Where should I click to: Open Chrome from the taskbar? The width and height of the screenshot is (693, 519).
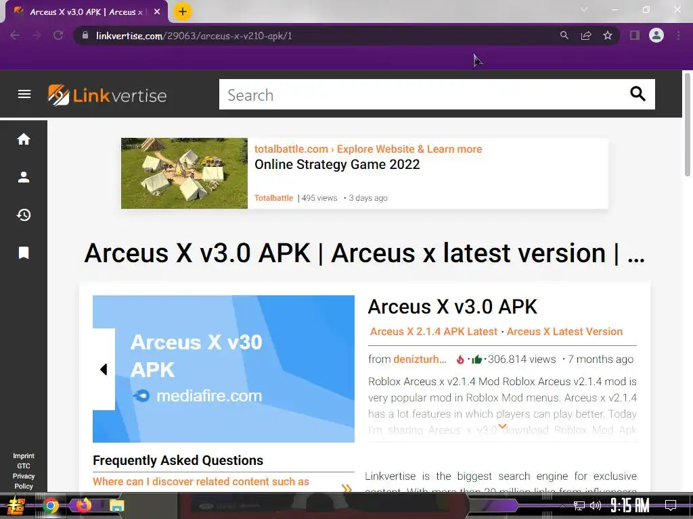click(50, 505)
